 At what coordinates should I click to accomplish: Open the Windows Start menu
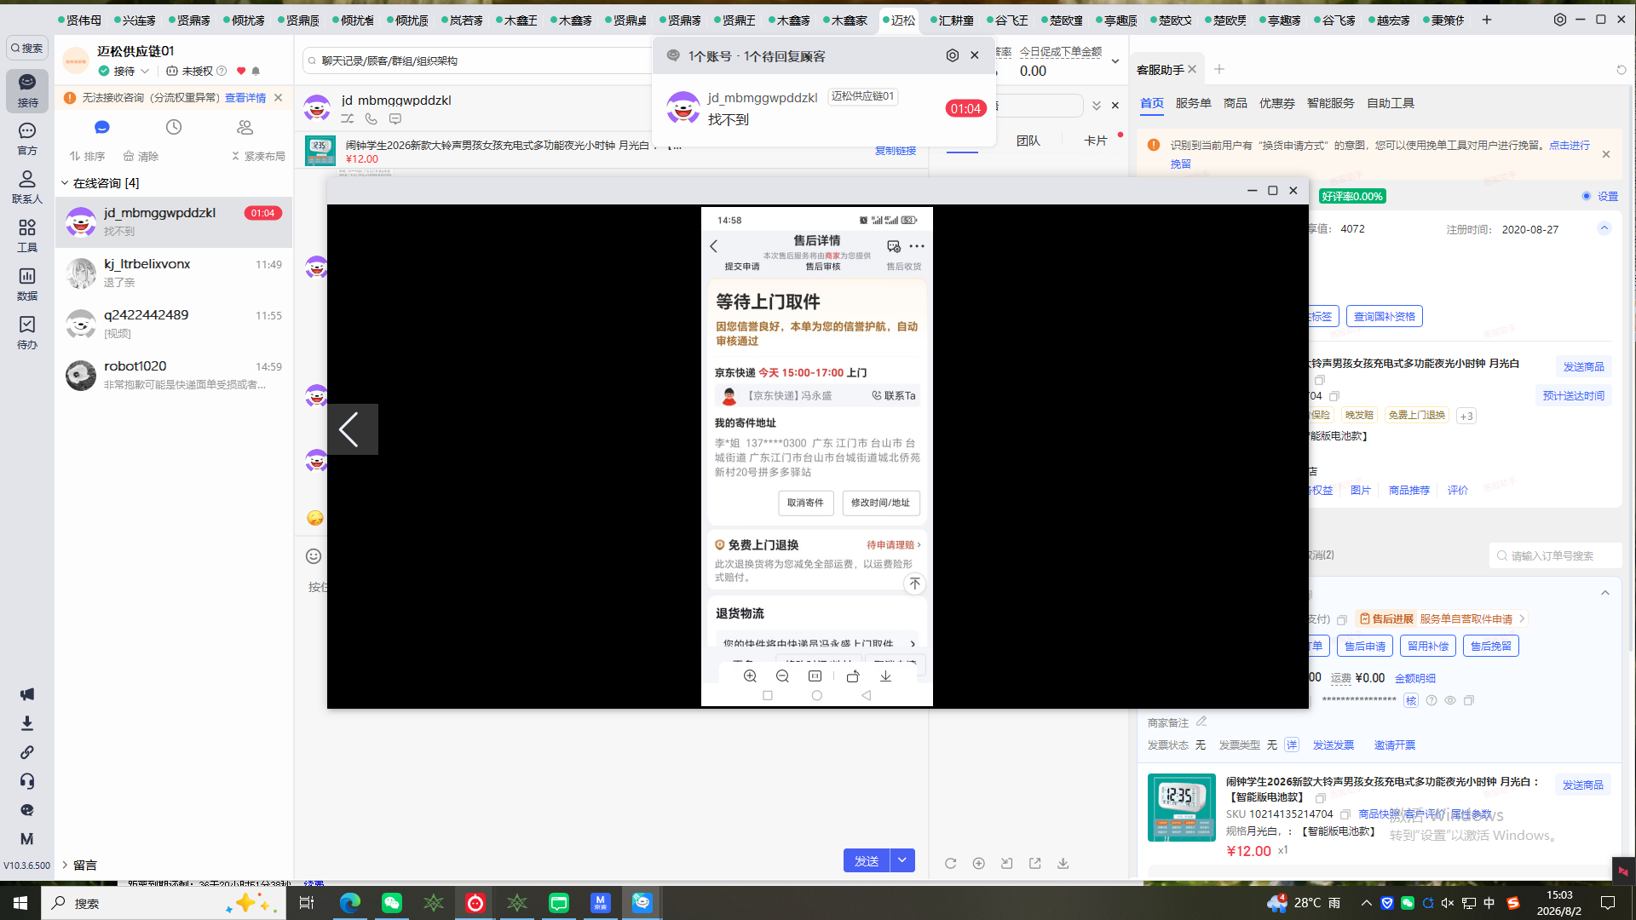tap(20, 903)
